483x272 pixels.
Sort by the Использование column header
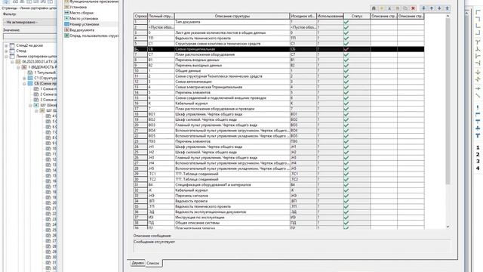pos(331,16)
